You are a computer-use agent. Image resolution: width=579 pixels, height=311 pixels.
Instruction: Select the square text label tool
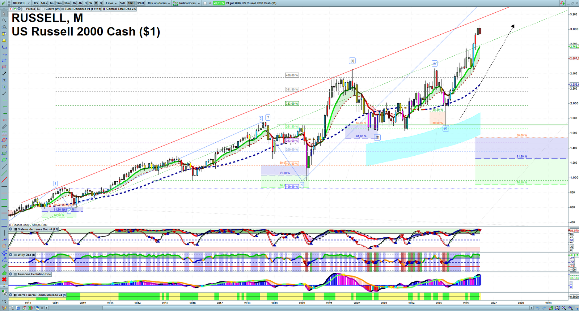(x=4, y=80)
